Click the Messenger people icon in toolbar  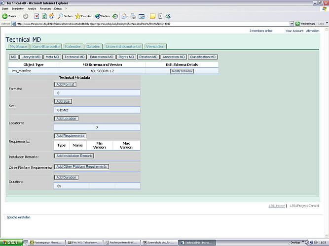click(168, 16)
